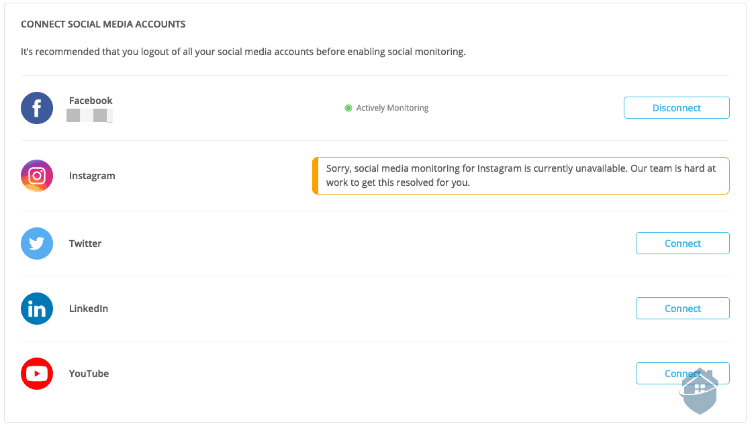Click the blurred Facebook account name

(x=89, y=116)
